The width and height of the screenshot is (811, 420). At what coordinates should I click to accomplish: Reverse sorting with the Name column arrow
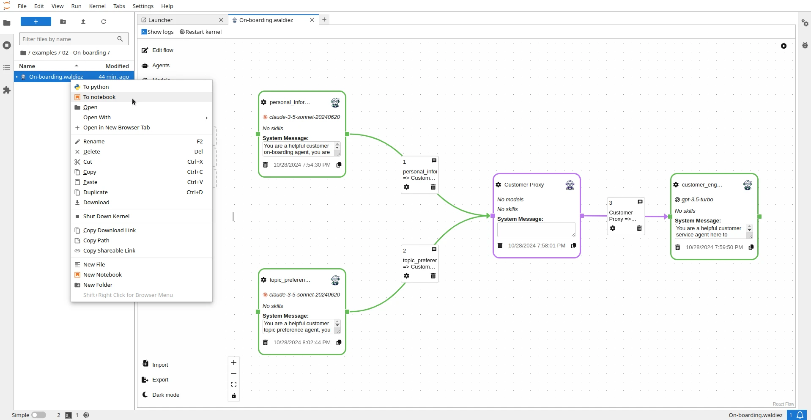(77, 66)
